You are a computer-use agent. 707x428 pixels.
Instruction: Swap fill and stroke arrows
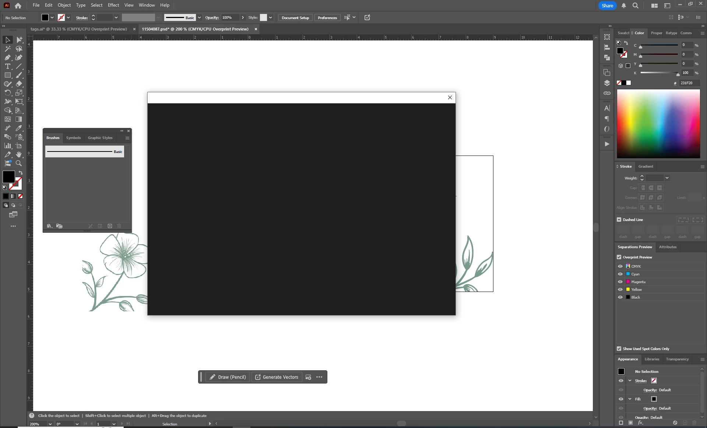[x=21, y=173]
